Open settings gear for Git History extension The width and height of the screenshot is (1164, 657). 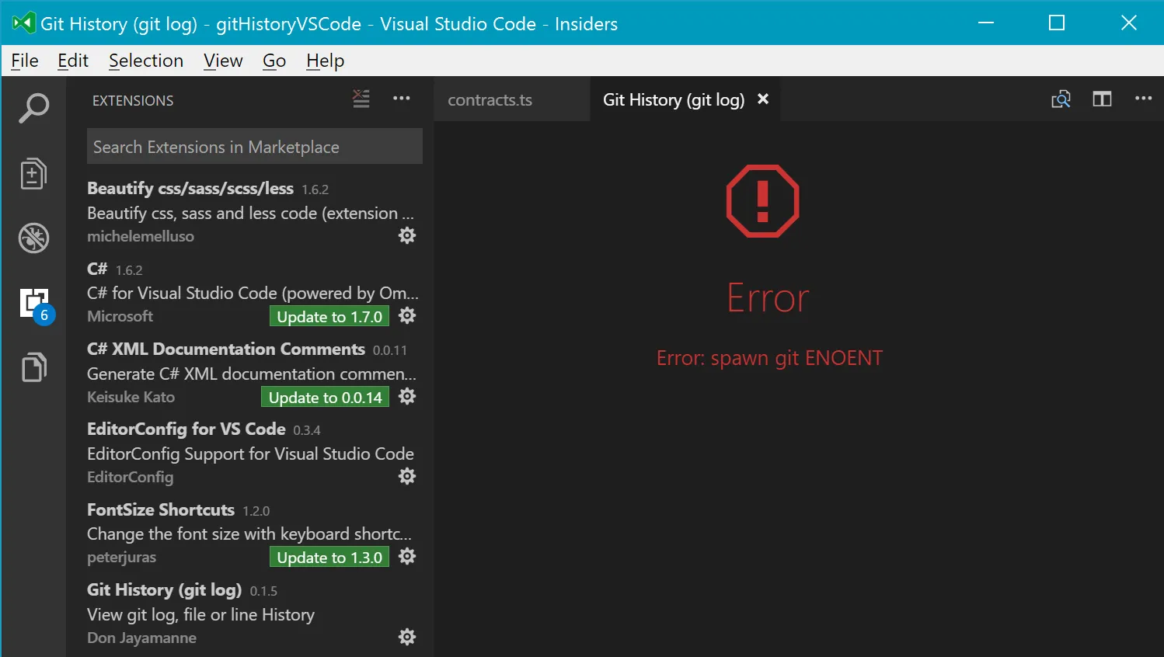click(407, 636)
